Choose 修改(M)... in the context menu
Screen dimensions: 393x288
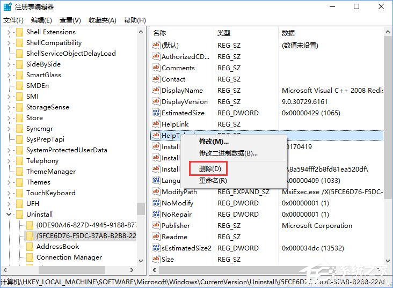click(214, 142)
